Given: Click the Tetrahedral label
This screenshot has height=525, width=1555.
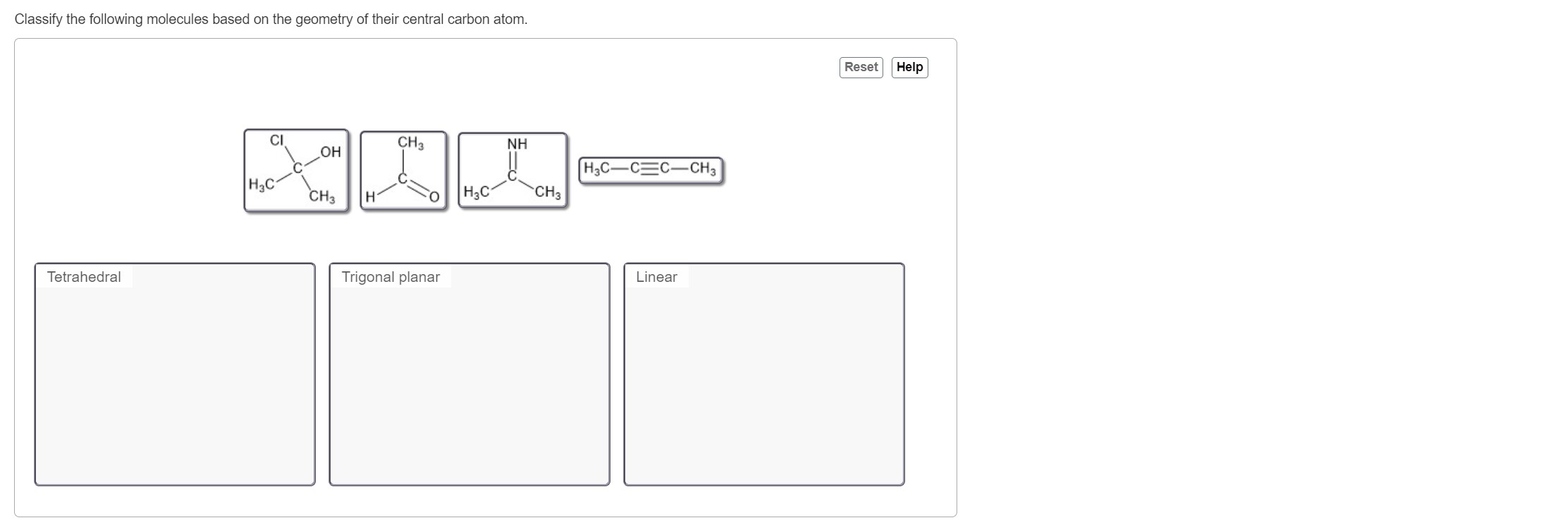Looking at the screenshot, I should pos(82,276).
